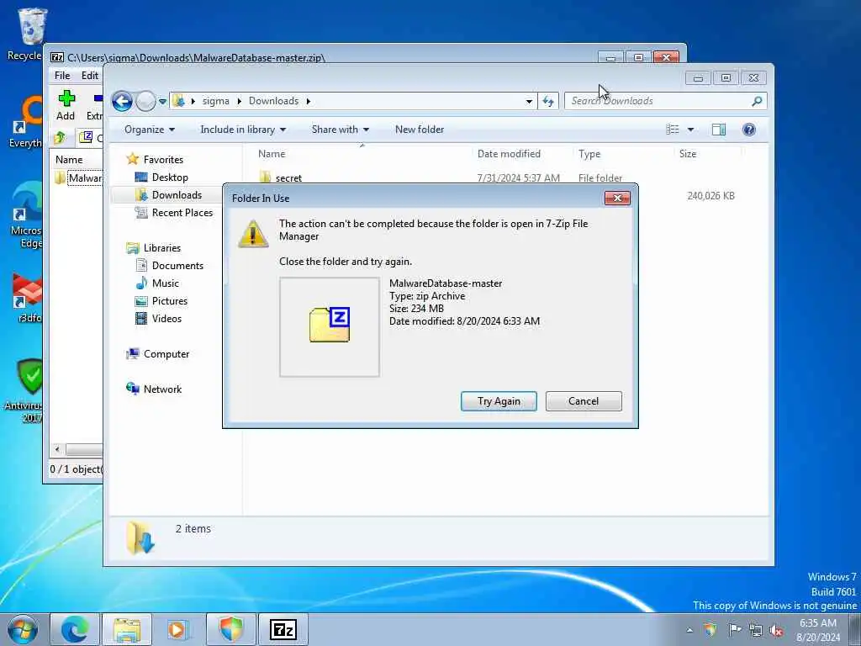This screenshot has width=861, height=646.
Task: Expand the arrow after Downloads breadcrumb
Action: 309,101
